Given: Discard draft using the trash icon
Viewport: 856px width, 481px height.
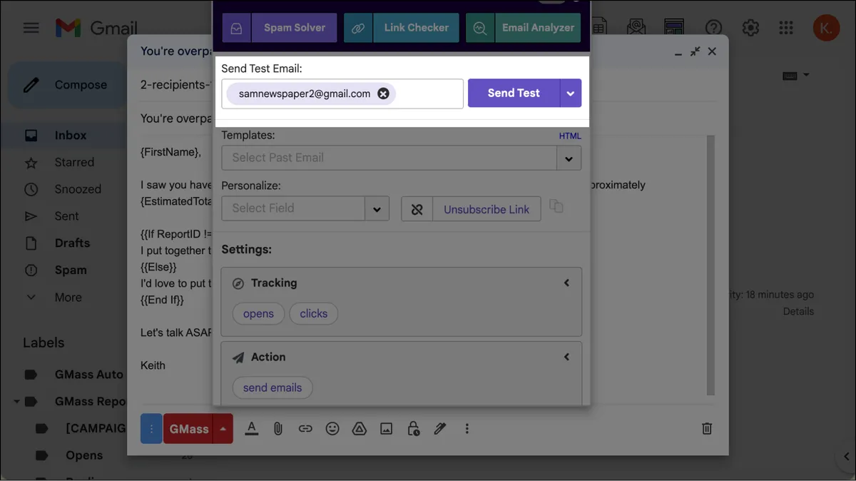Looking at the screenshot, I should [707, 428].
